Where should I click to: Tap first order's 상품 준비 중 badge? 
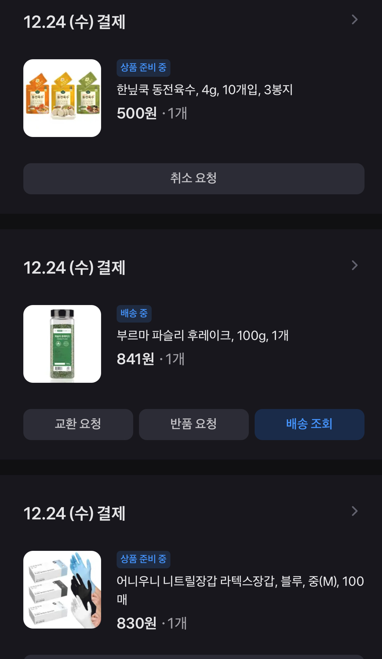click(143, 68)
